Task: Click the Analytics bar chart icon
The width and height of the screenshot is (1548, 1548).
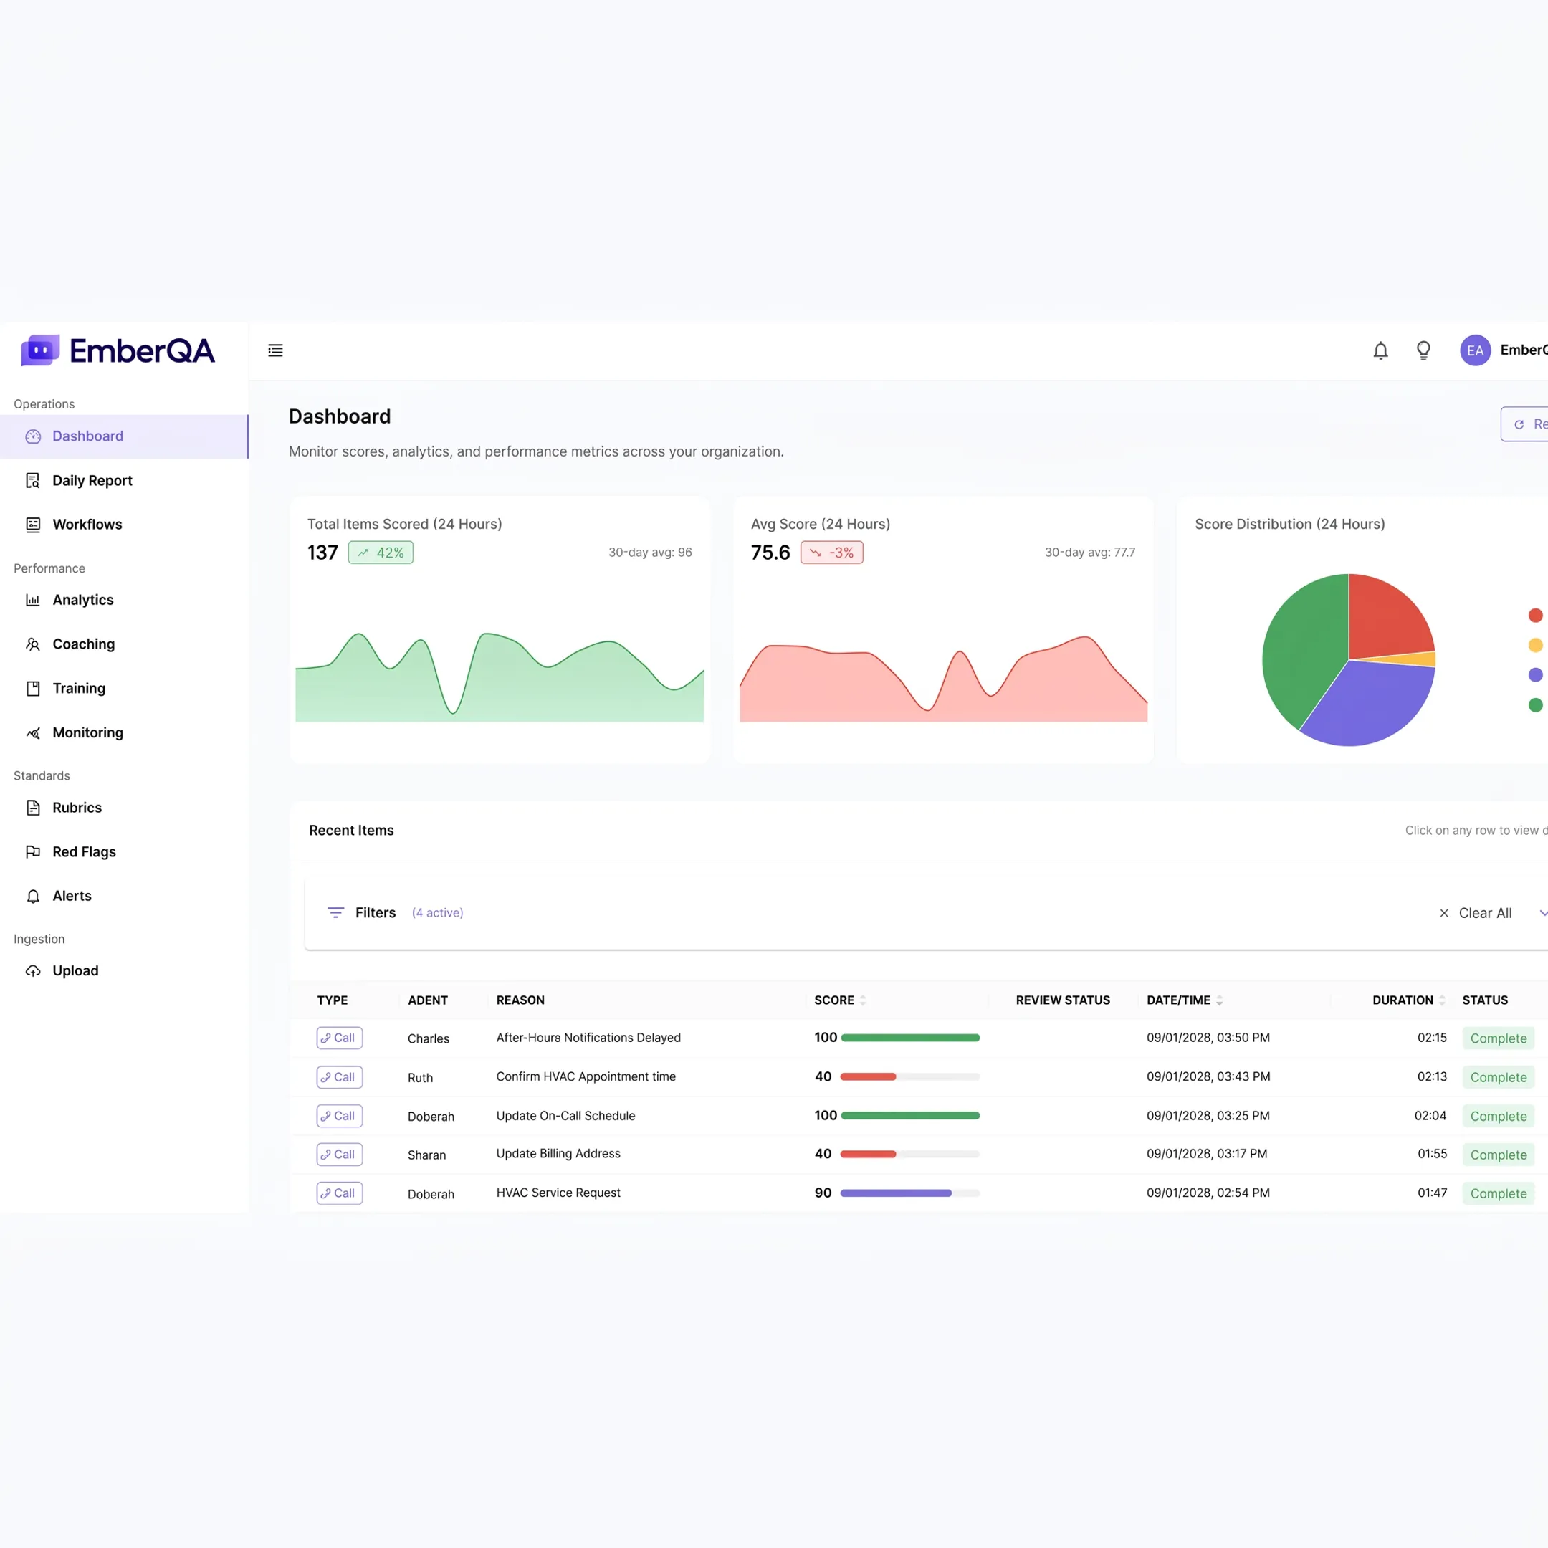Action: tap(33, 599)
